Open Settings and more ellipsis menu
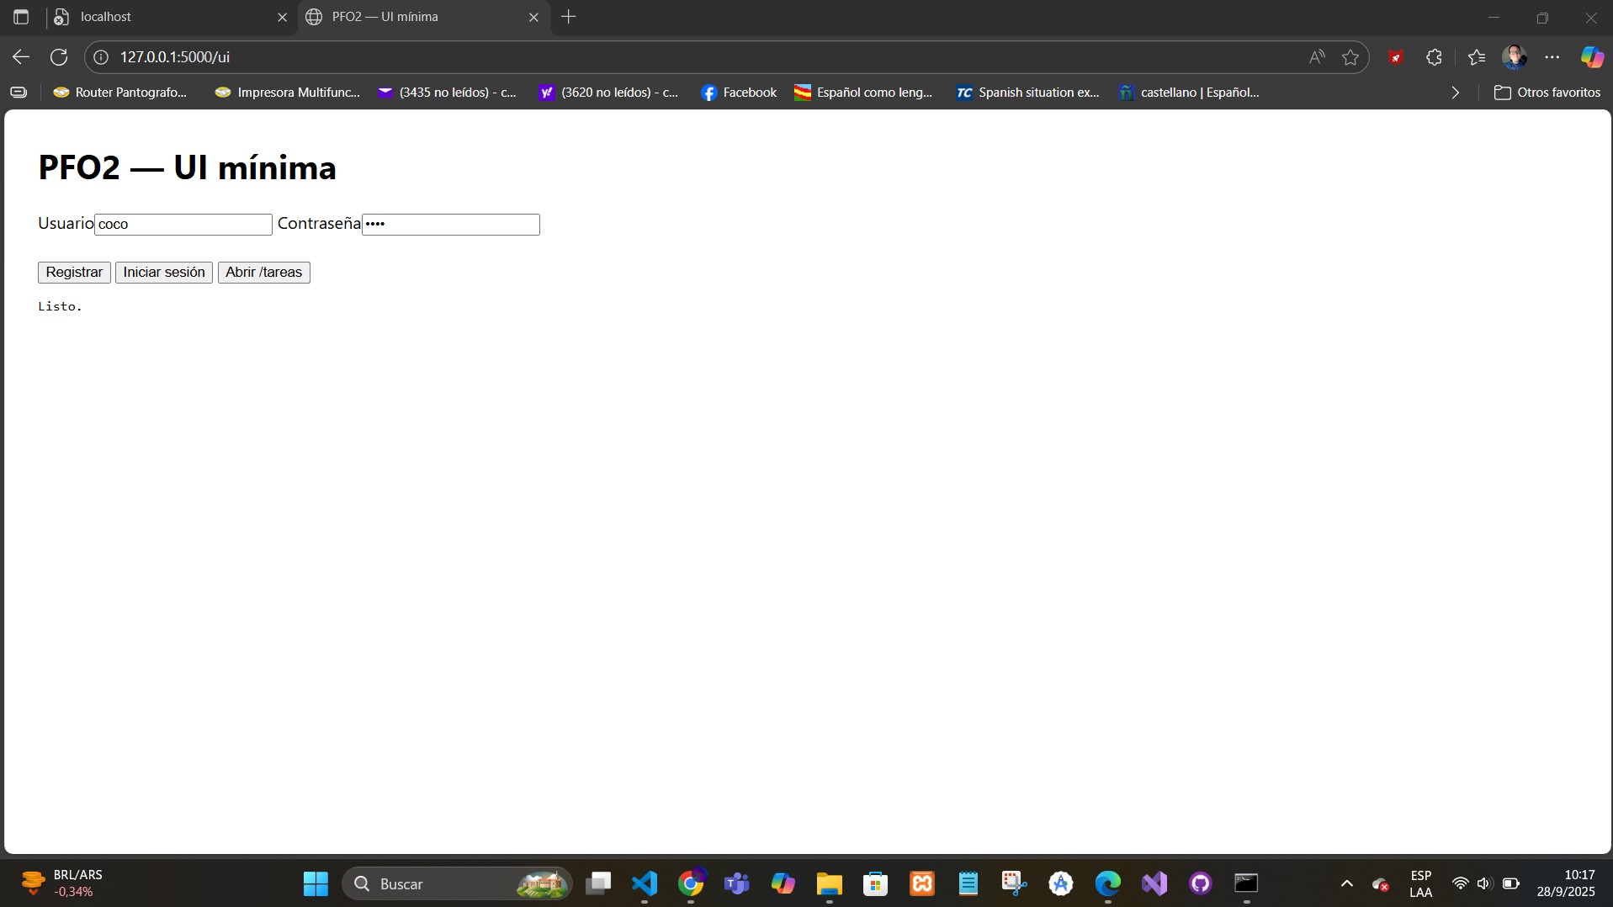The width and height of the screenshot is (1613, 907). tap(1552, 57)
